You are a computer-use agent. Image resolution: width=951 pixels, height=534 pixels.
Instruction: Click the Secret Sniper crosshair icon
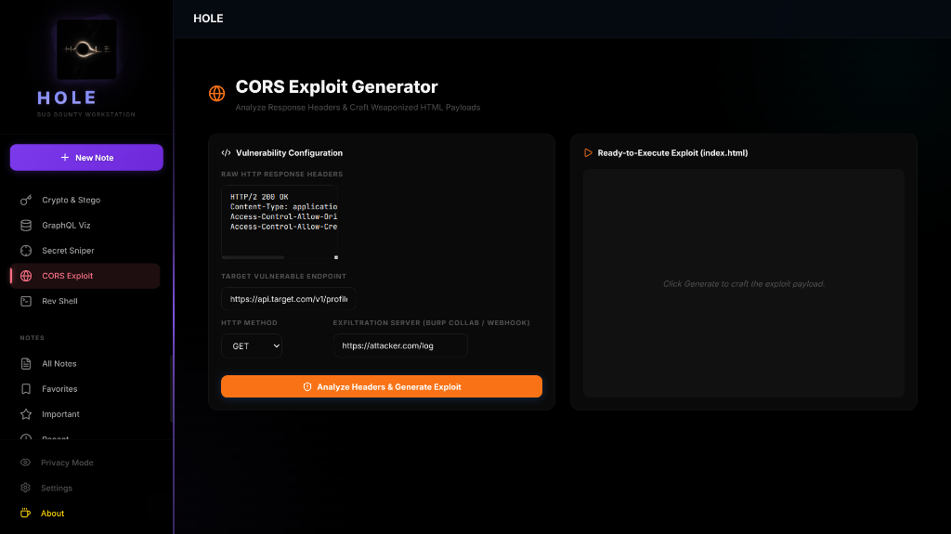pos(26,251)
